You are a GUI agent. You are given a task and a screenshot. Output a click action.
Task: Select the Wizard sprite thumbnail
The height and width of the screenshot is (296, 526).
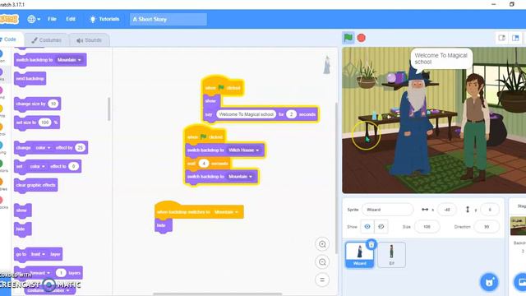click(x=359, y=254)
